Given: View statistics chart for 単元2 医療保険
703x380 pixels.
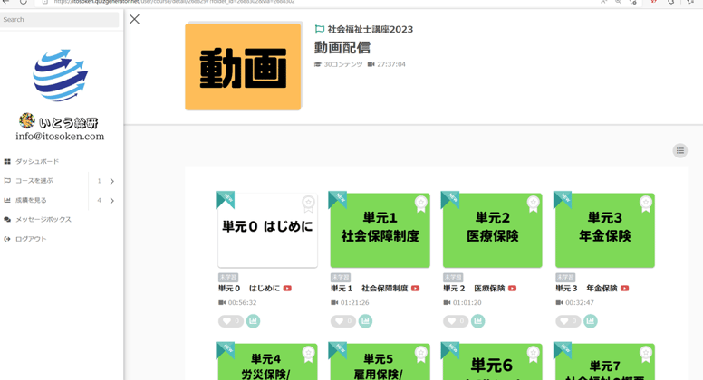Looking at the screenshot, I should tap(478, 321).
